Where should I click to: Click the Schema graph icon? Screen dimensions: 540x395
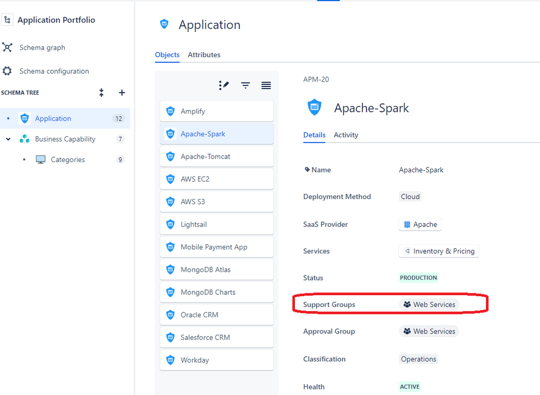click(x=7, y=48)
